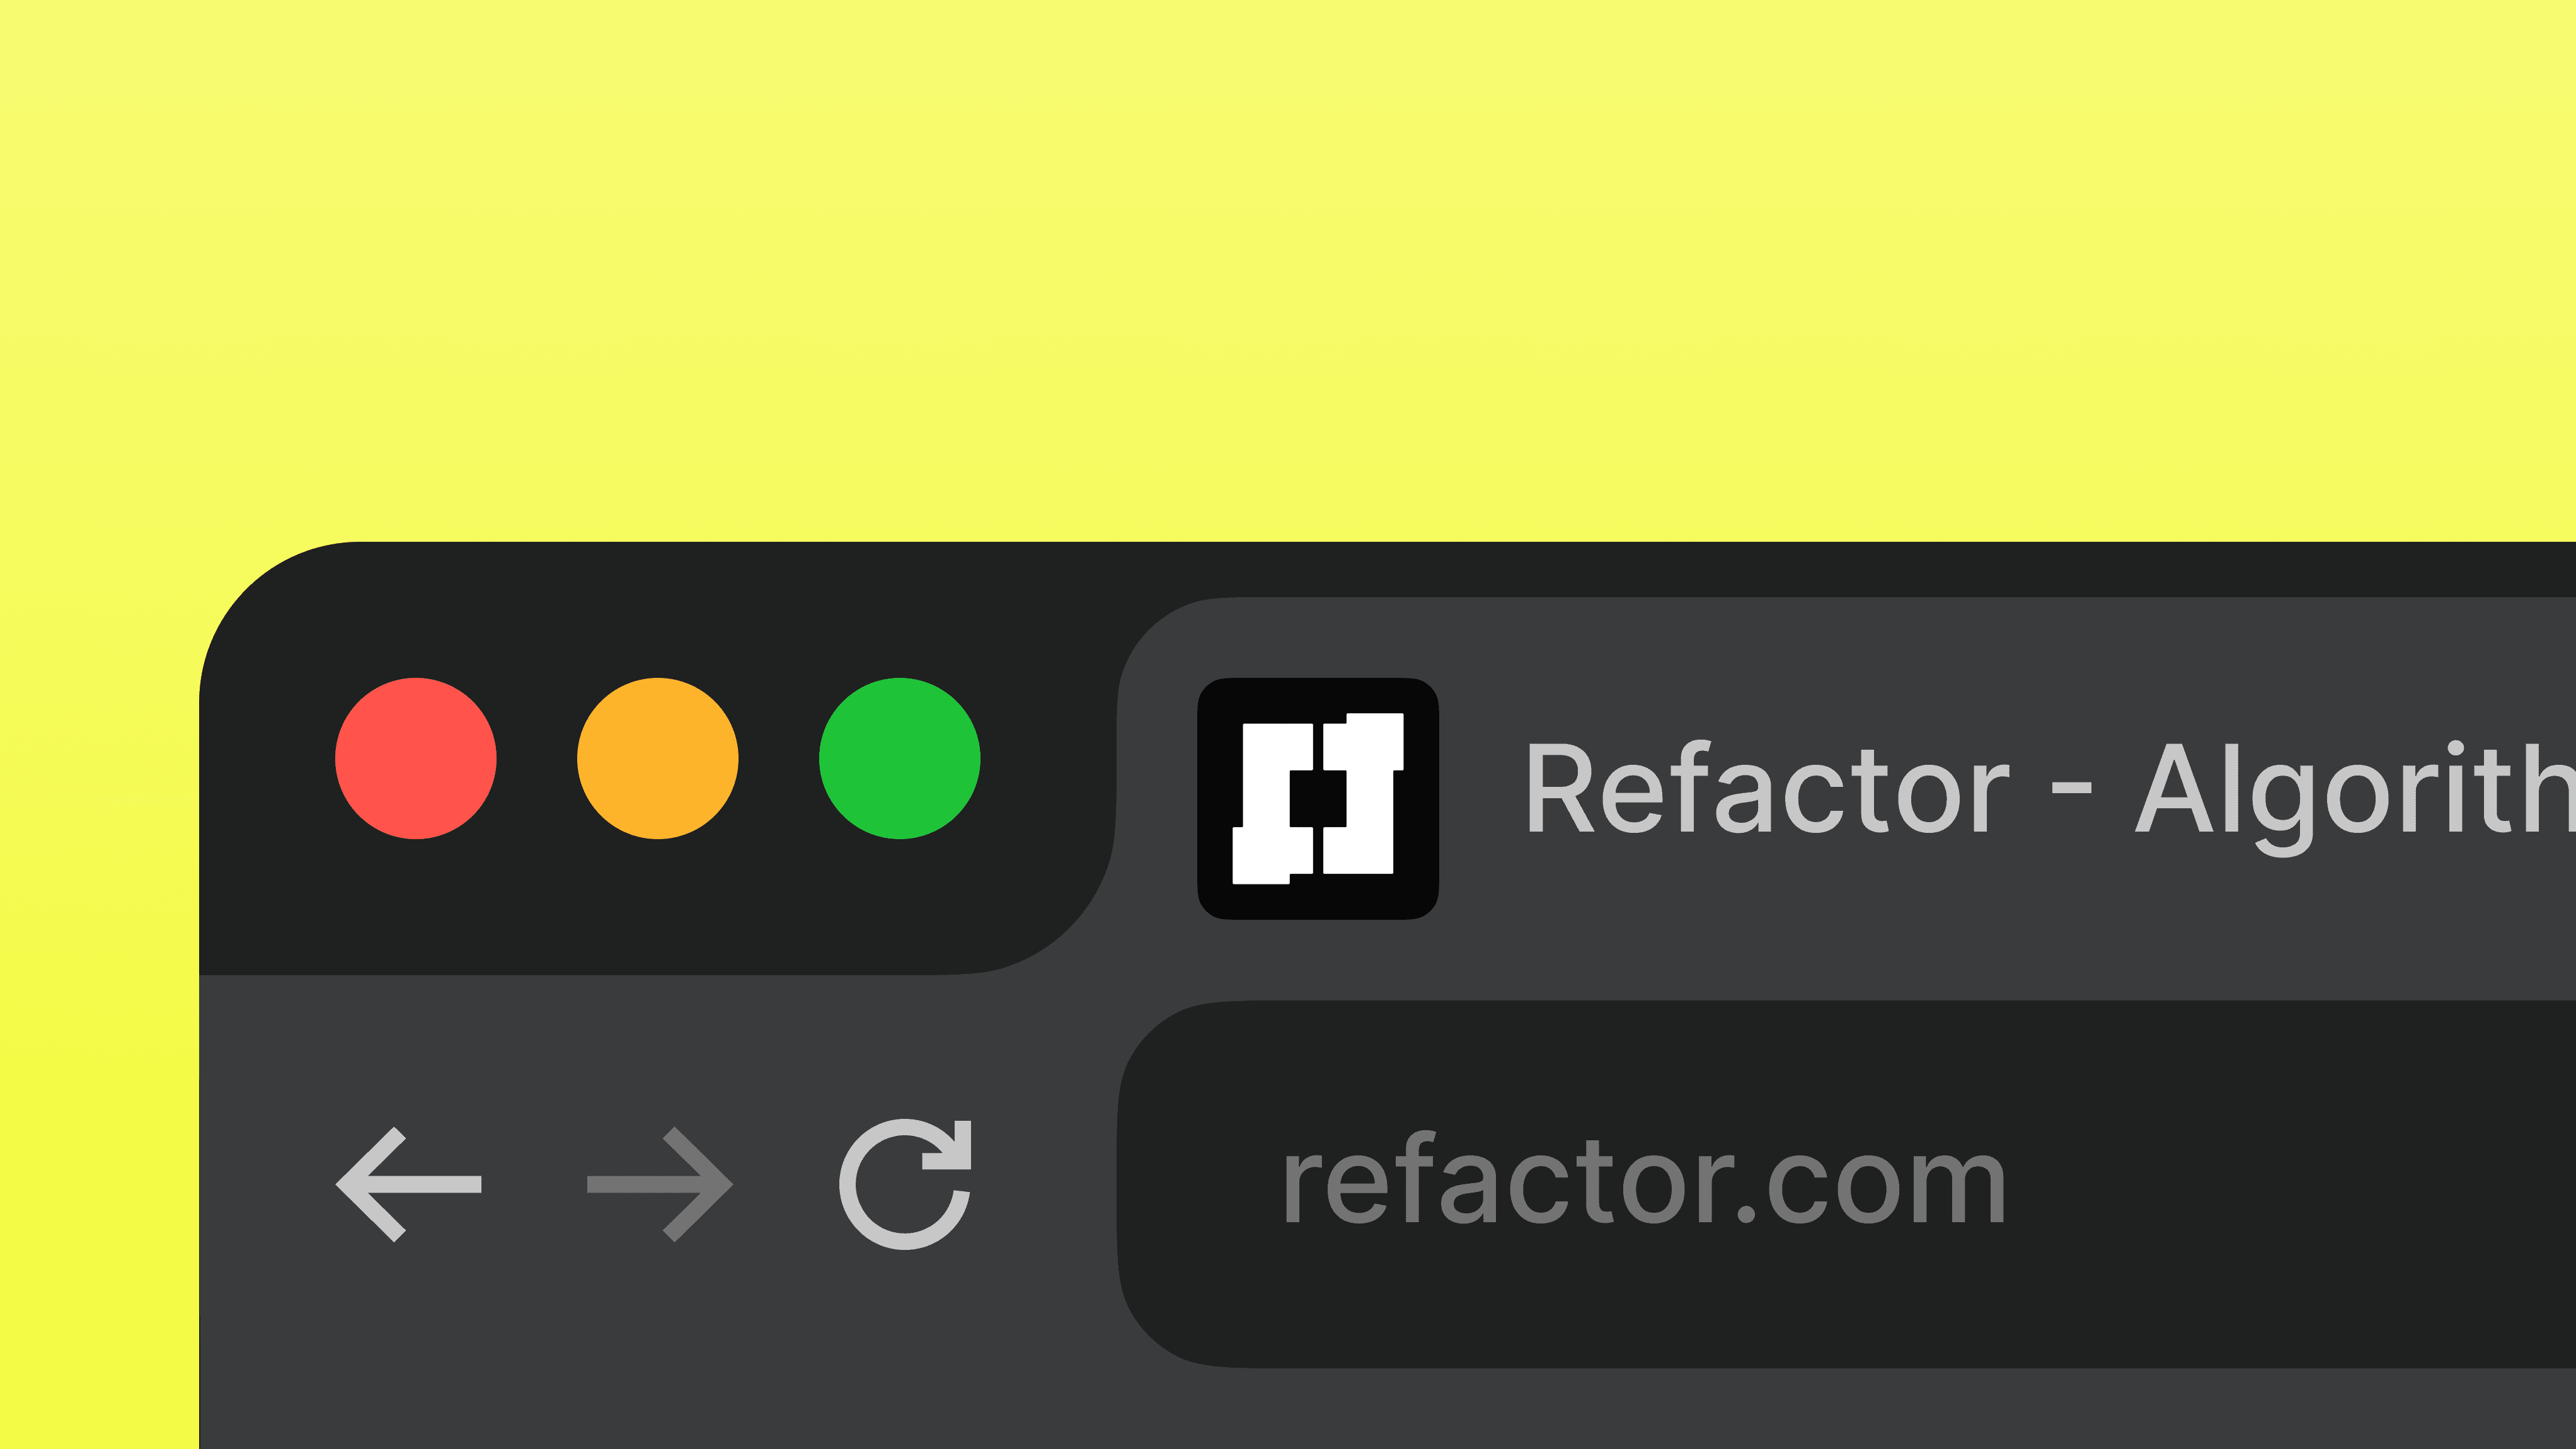Click the word Refactor in the tab title

[x=1767, y=788]
